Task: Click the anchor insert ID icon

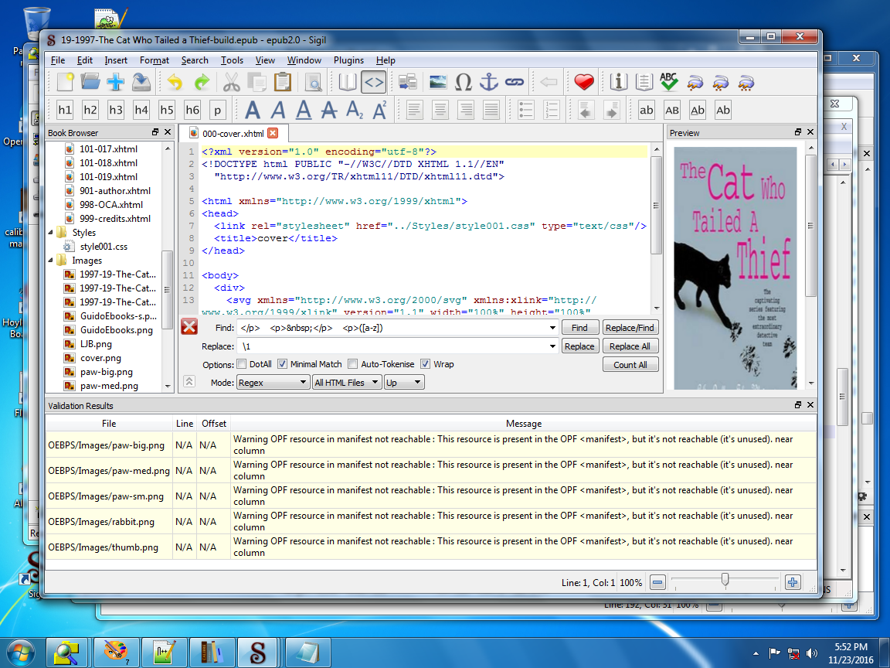Action: pyautogui.click(x=489, y=82)
